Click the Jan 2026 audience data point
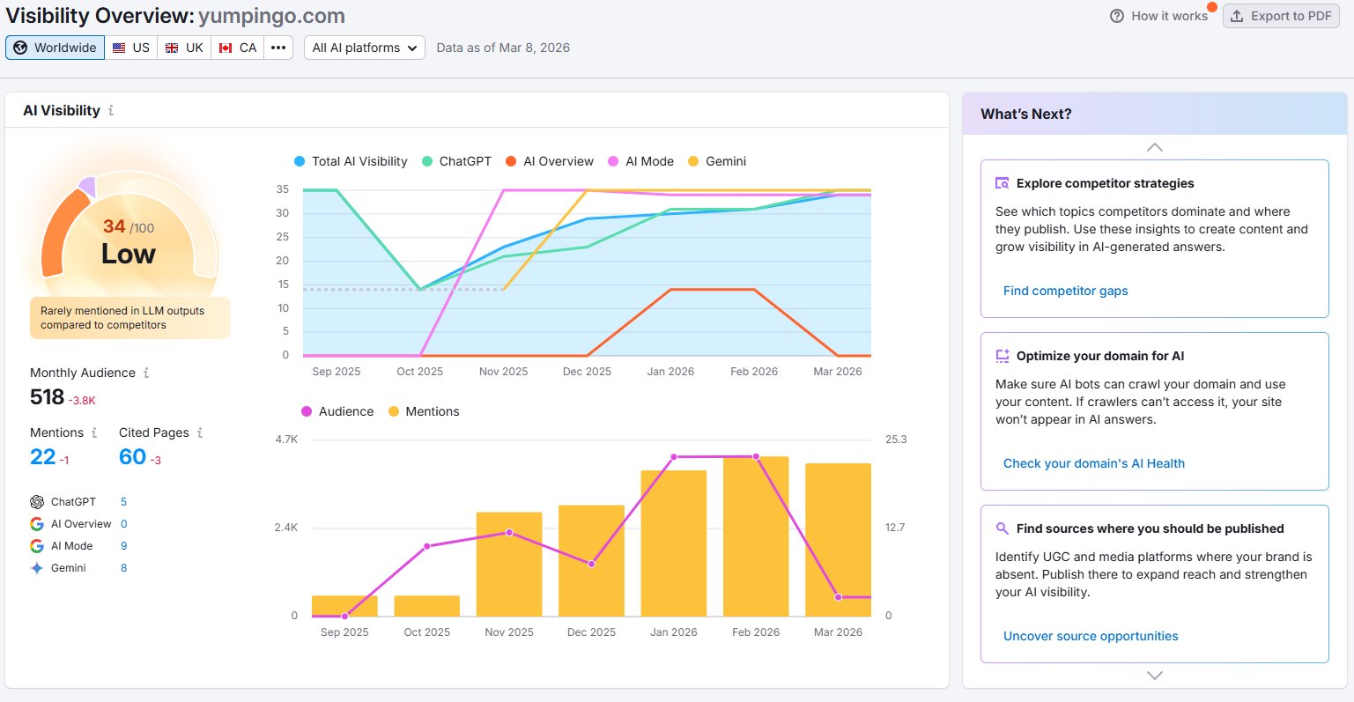The height and width of the screenshot is (702, 1354). [x=674, y=456]
